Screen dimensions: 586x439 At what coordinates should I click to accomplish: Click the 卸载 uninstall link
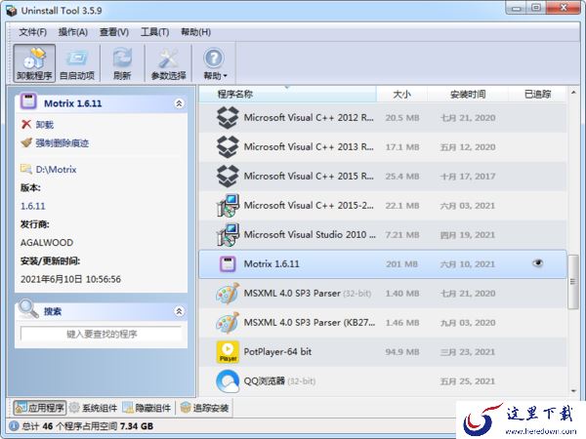click(45, 125)
